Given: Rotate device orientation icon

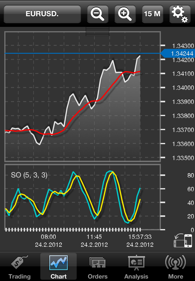Looking at the screenshot, I should pos(183,240).
